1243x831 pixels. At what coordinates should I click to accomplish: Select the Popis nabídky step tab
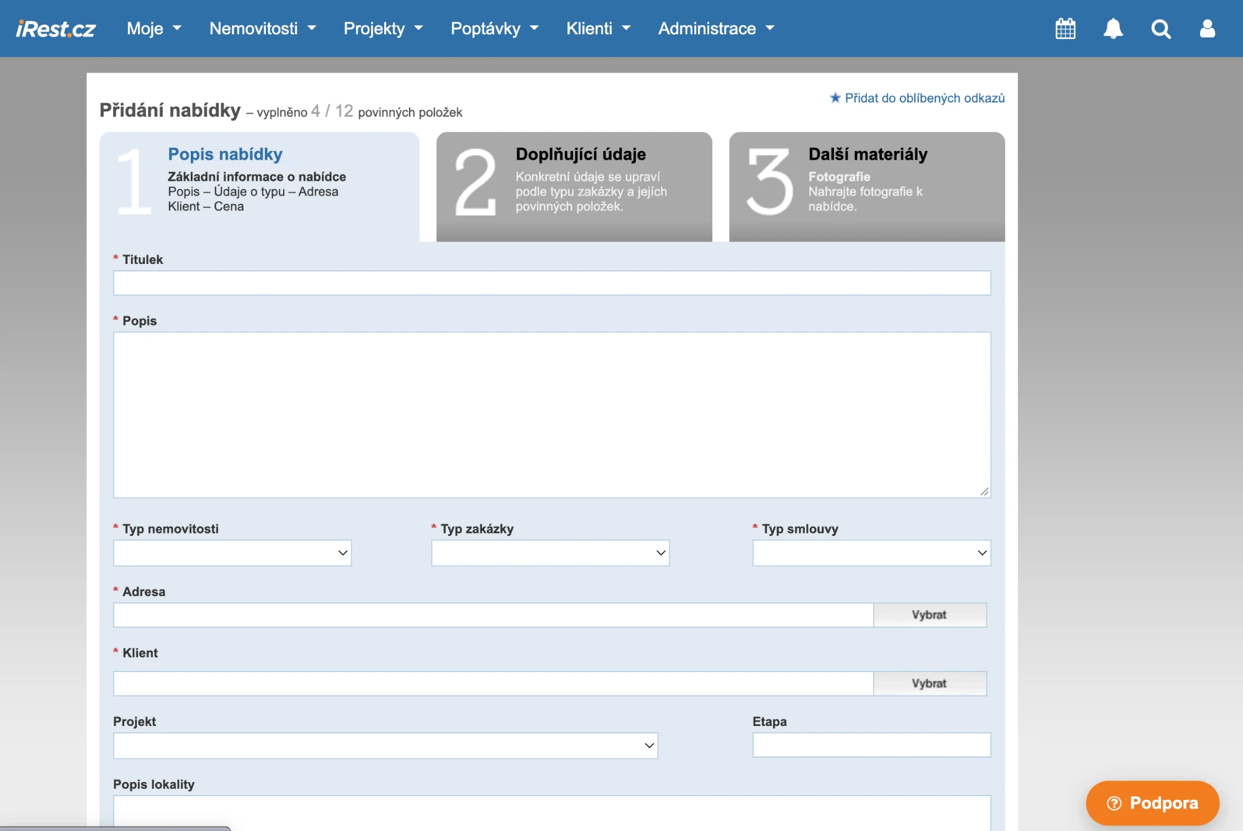coord(259,186)
